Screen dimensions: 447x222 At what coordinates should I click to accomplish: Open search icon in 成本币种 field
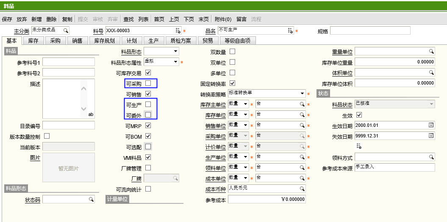point(302,189)
